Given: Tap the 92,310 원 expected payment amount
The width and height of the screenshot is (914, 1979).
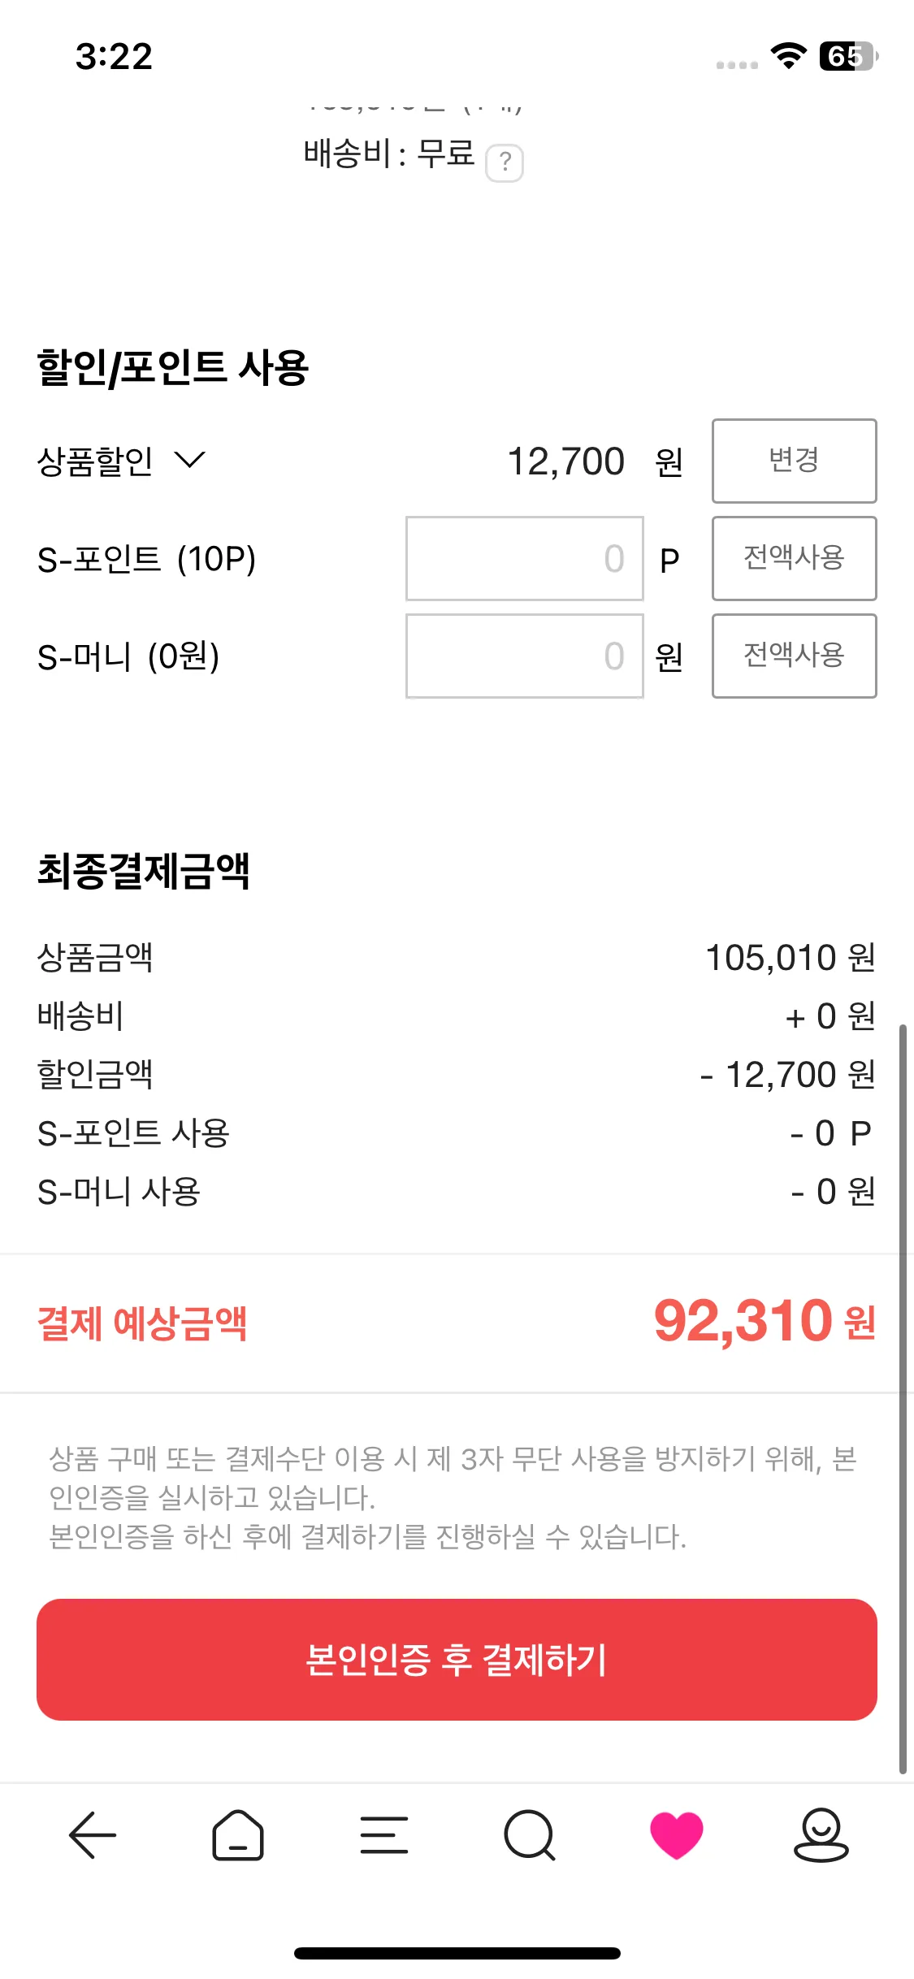Looking at the screenshot, I should (764, 1322).
